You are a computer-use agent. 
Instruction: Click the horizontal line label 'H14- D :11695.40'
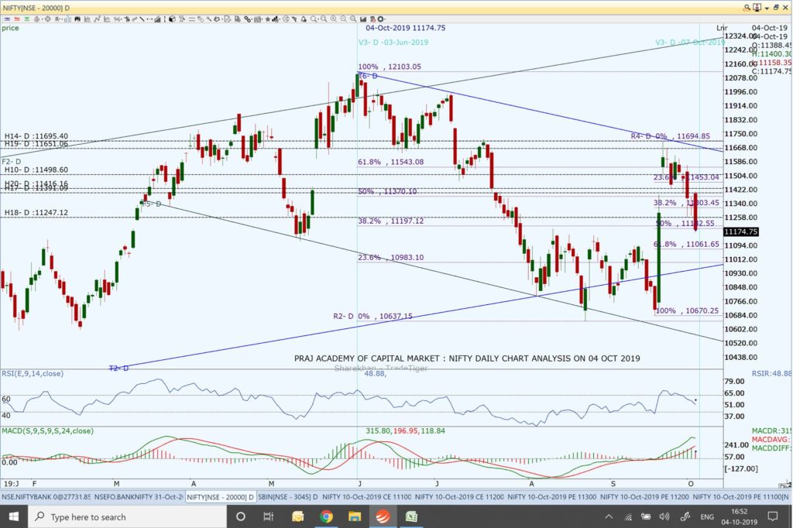[x=36, y=136]
